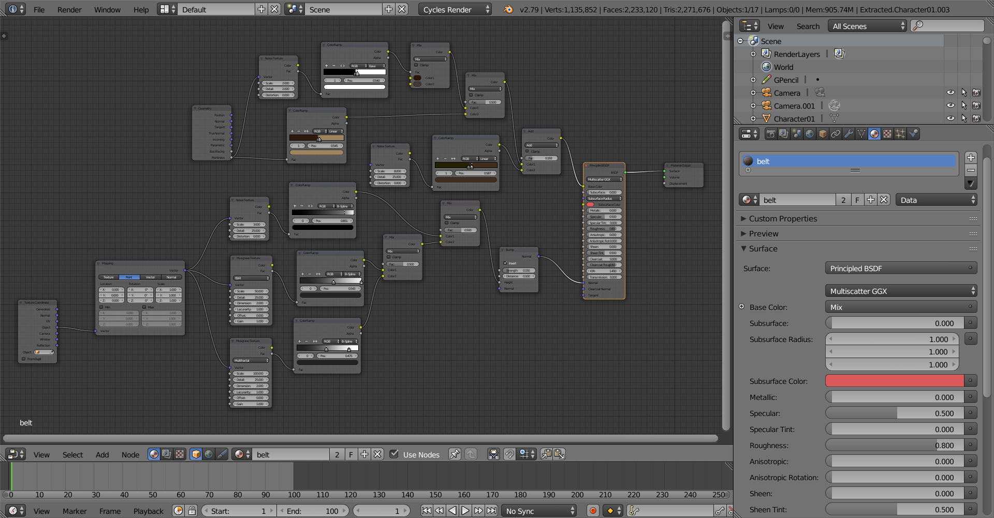Image resolution: width=994 pixels, height=518 pixels.
Task: Adjust the Roughness slider
Action: click(x=895, y=445)
